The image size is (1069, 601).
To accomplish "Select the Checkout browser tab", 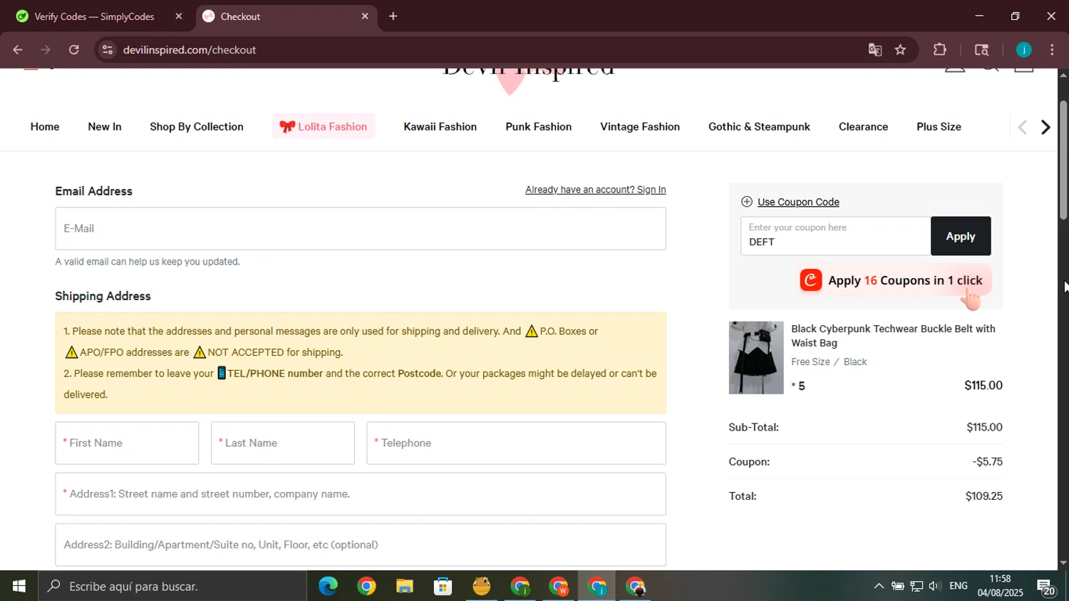I will click(285, 16).
